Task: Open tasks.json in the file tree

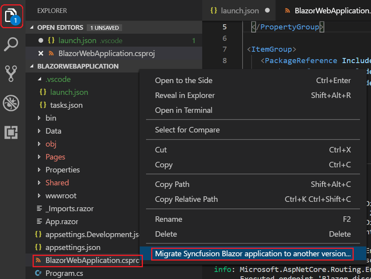Action: point(66,105)
